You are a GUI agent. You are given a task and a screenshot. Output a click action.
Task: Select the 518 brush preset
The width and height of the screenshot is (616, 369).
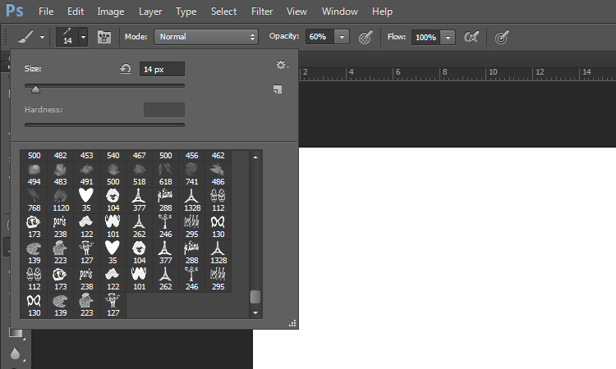pos(140,175)
